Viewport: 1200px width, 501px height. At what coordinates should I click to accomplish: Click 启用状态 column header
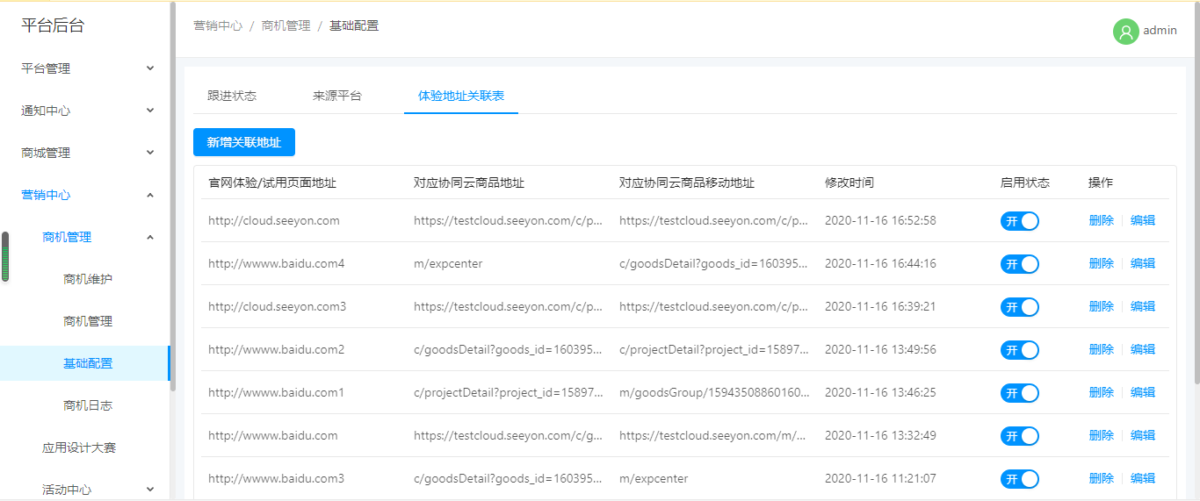tap(1025, 183)
